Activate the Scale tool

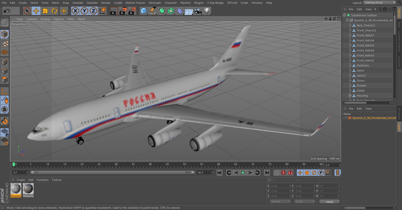(x=45, y=11)
